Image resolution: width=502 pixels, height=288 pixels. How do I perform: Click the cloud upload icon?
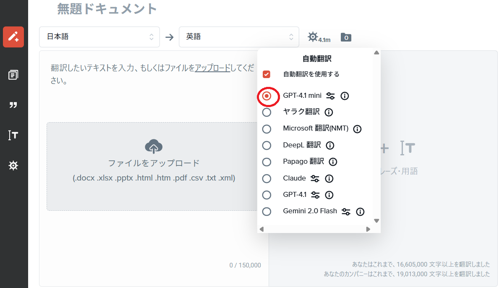154,147
